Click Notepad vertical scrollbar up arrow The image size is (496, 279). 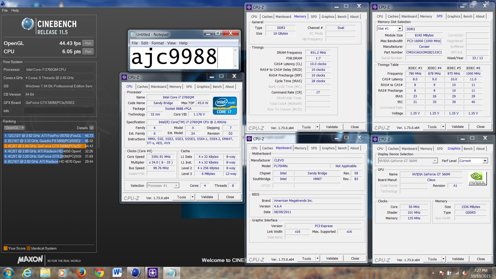(x=235, y=50)
